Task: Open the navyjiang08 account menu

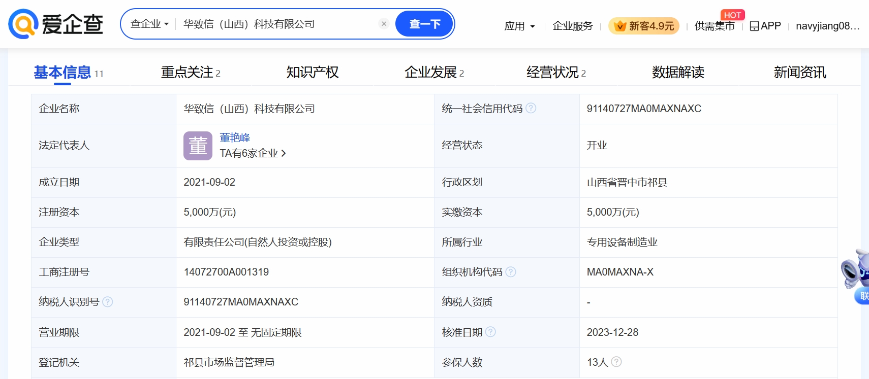Action: pos(827,26)
